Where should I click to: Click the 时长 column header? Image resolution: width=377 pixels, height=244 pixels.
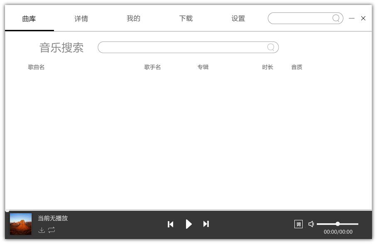tap(267, 67)
